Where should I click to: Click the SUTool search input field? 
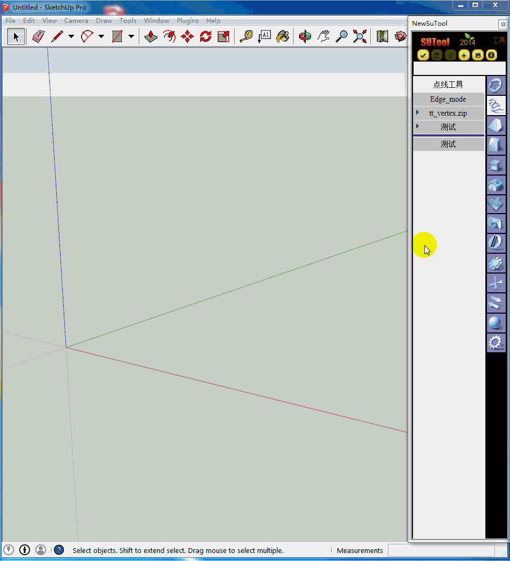[x=460, y=68]
